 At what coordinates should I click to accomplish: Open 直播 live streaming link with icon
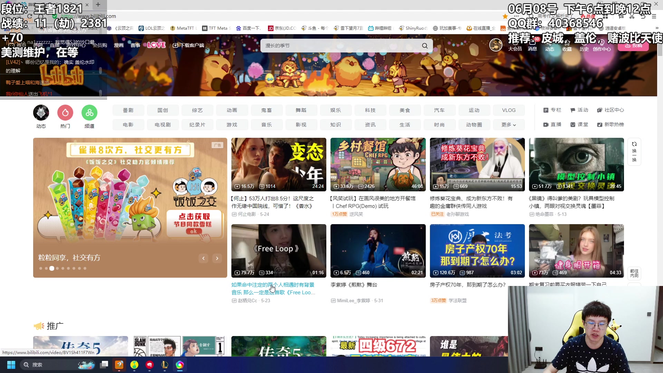point(552,125)
